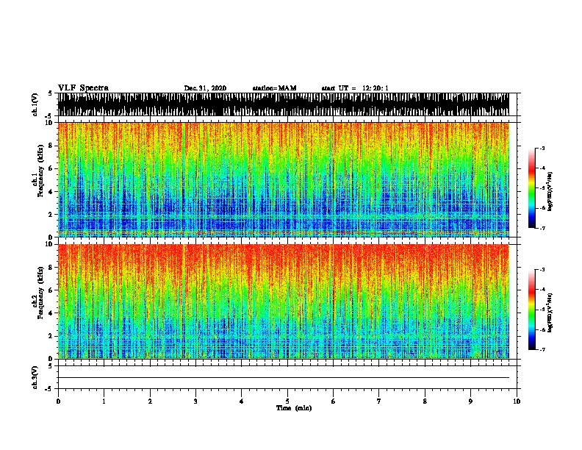Select the "Time (min)" axis label

pos(294,408)
